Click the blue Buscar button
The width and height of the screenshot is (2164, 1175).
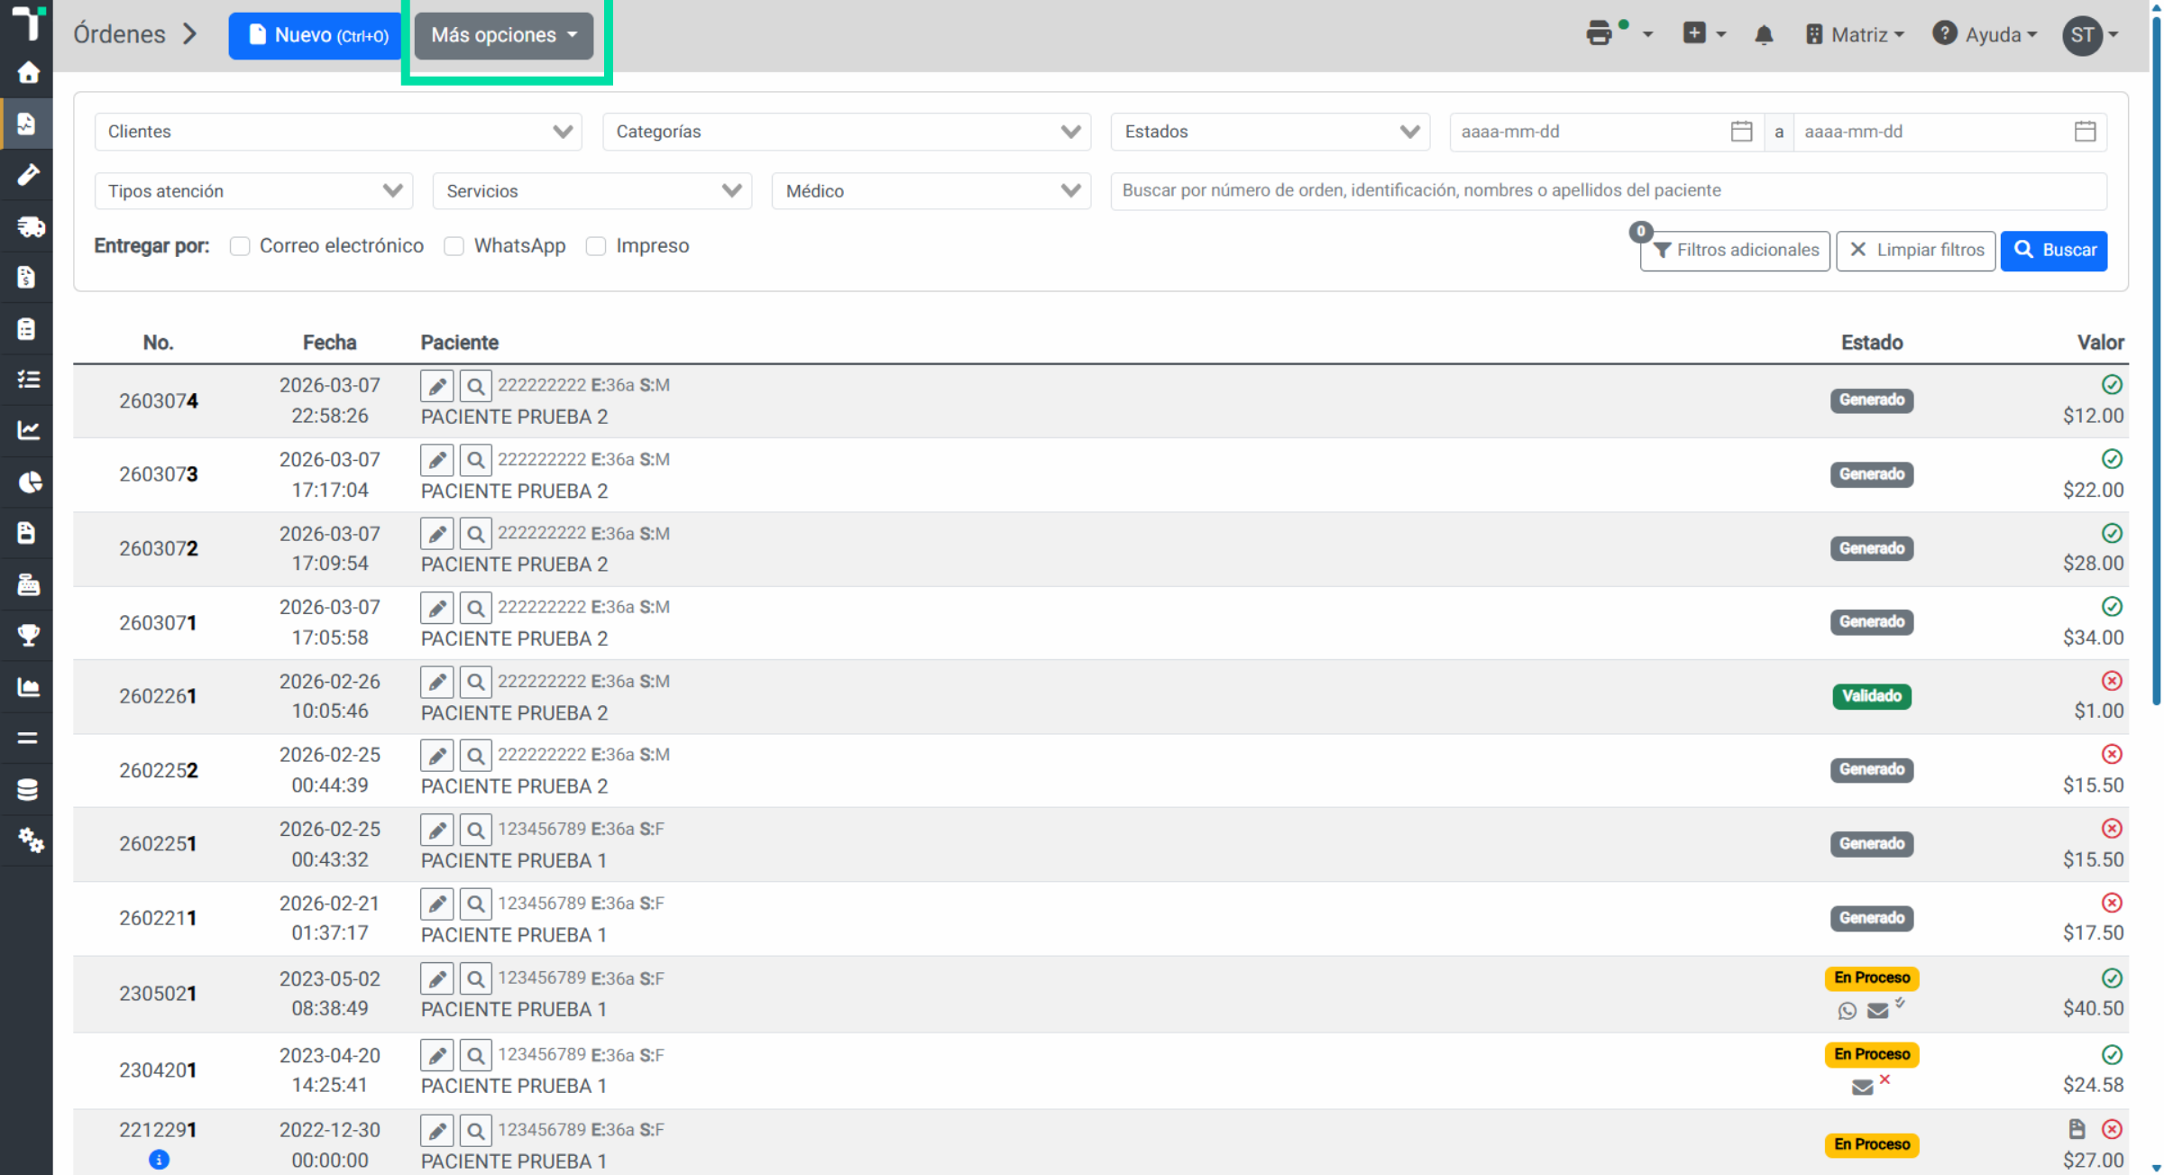pos(2053,250)
